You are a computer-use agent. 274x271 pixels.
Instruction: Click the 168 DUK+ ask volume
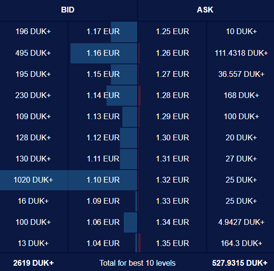tap(241, 95)
